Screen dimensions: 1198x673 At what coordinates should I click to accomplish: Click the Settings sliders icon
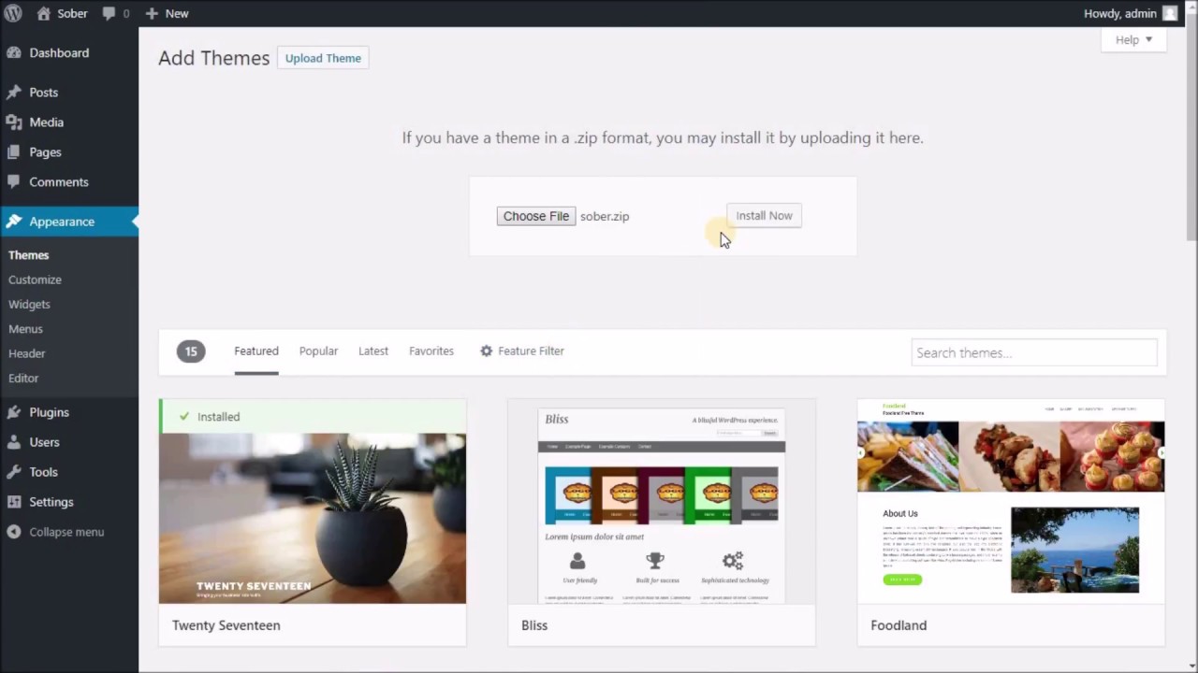pos(14,502)
